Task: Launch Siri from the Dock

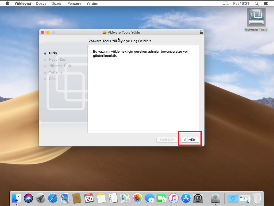Action: 28,198
